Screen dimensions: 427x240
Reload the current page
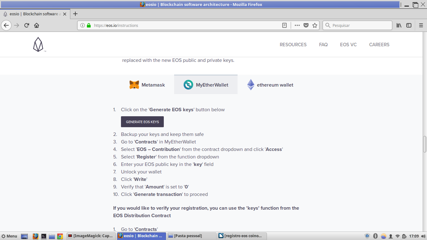point(27,25)
